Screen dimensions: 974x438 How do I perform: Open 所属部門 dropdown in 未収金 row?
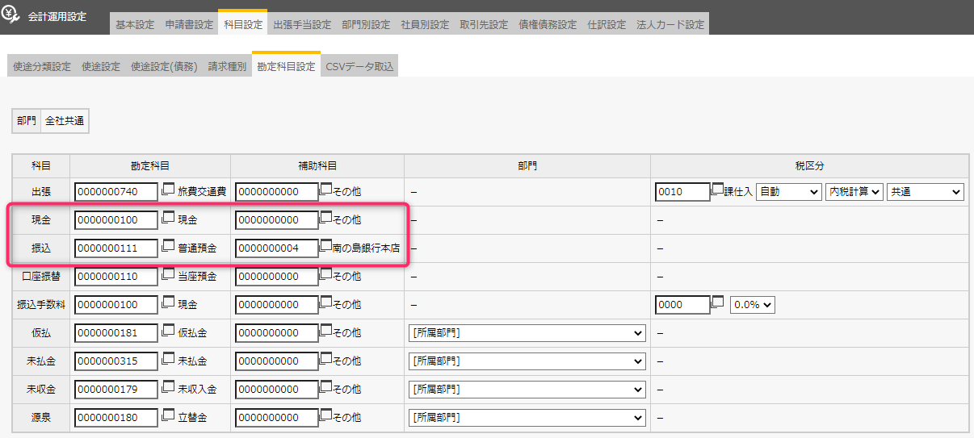pos(527,390)
